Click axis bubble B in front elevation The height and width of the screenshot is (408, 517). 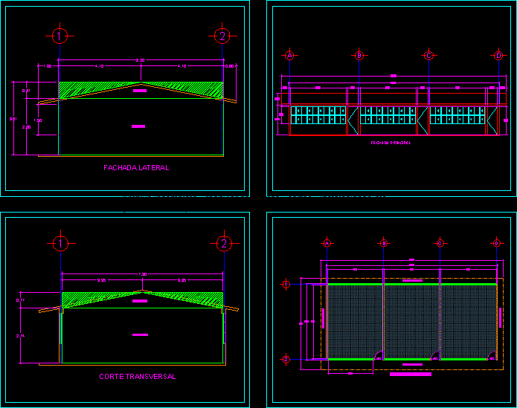click(x=359, y=55)
